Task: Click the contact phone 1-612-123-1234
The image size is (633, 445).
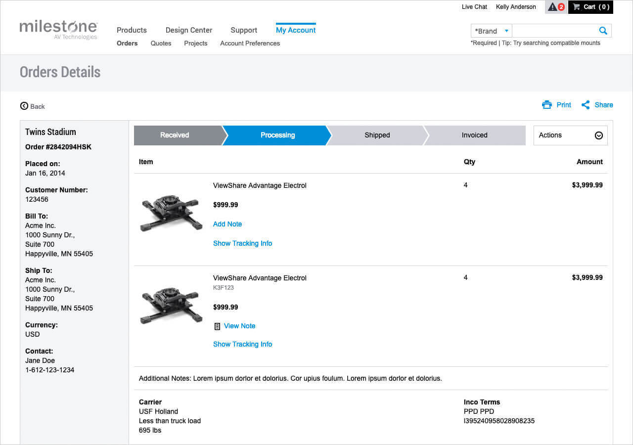Action: pyautogui.click(x=49, y=370)
